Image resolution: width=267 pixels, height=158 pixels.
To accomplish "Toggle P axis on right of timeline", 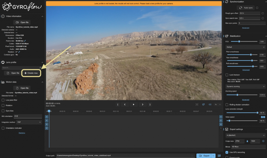I will pos(221,121).
